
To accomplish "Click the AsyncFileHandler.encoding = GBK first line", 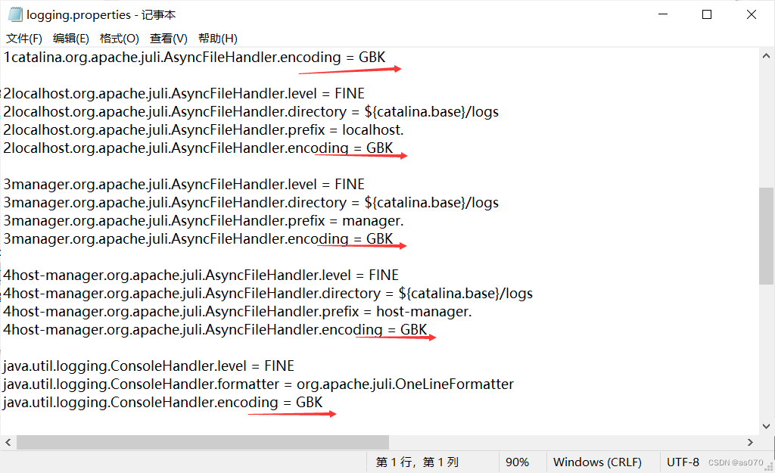I will coord(194,57).
